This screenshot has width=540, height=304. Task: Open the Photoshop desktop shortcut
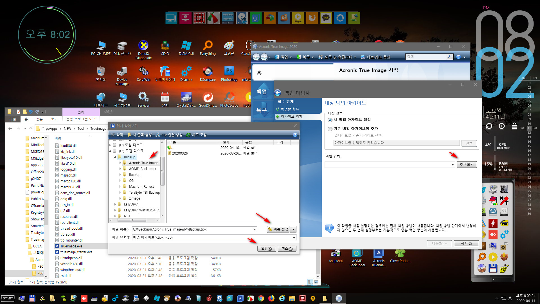[x=229, y=74]
